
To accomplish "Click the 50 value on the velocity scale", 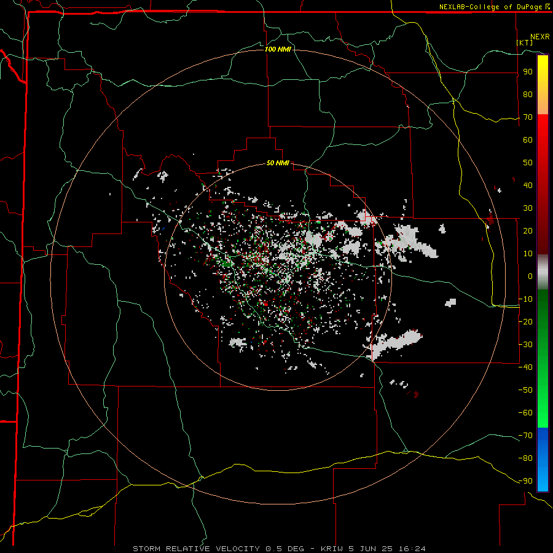I will [528, 163].
